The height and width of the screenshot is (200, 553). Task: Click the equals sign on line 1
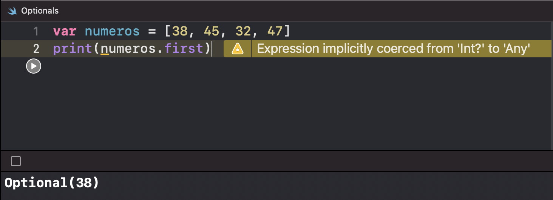152,31
